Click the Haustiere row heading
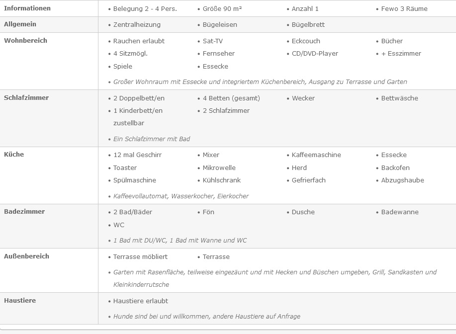 (20, 301)
